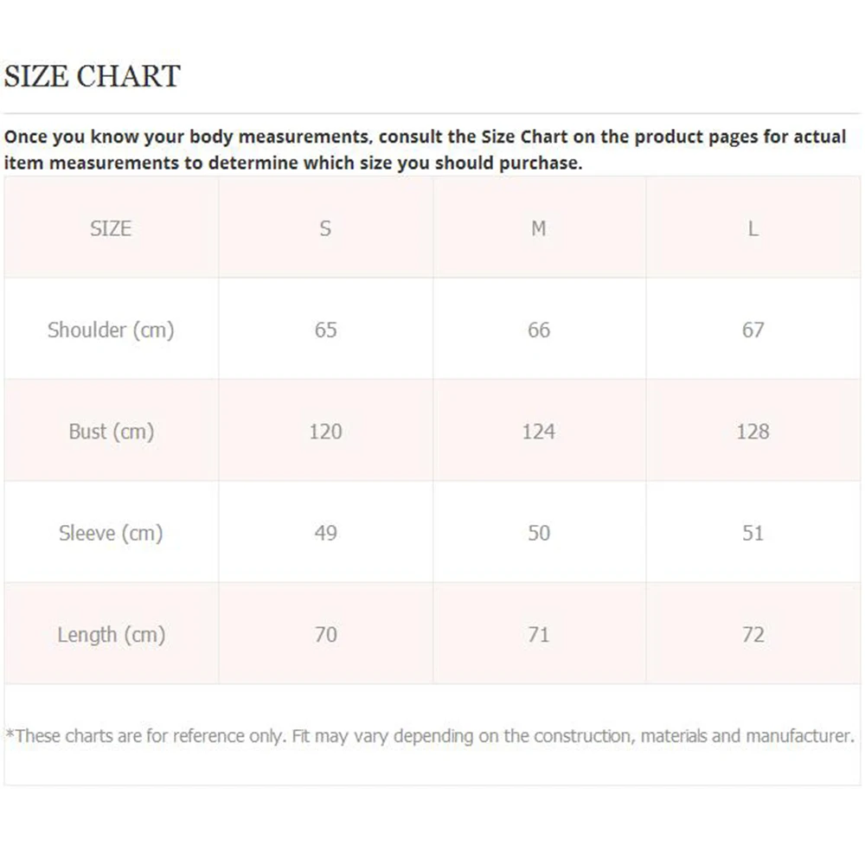Select the SIZE header cell
The image size is (865, 865).
[111, 228]
